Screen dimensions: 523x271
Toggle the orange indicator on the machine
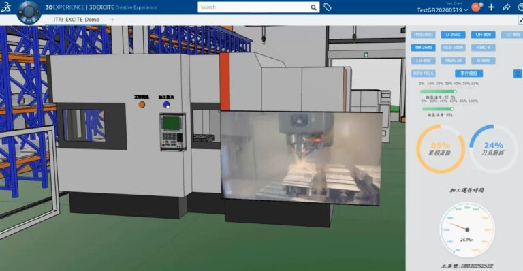point(142,105)
